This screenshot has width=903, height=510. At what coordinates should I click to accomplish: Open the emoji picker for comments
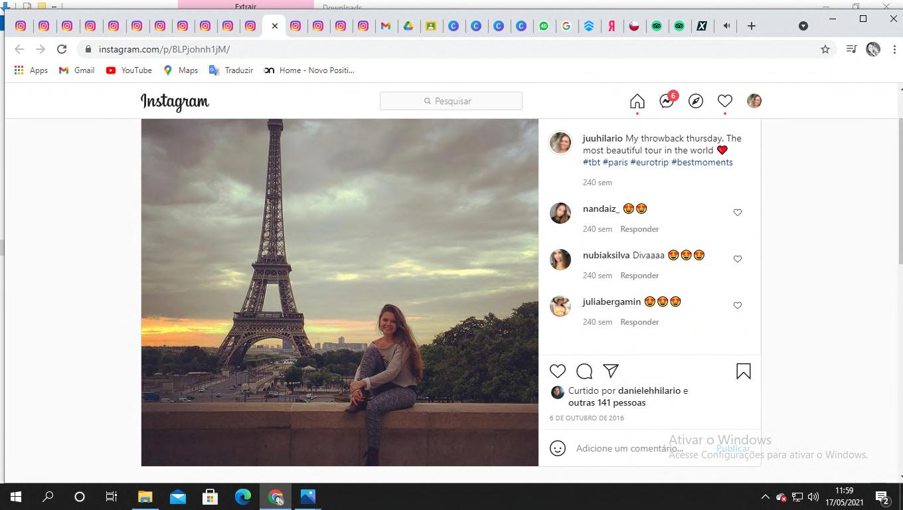point(558,448)
